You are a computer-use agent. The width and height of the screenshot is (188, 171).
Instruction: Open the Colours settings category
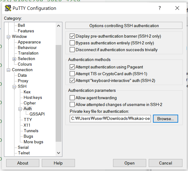tap(25, 64)
